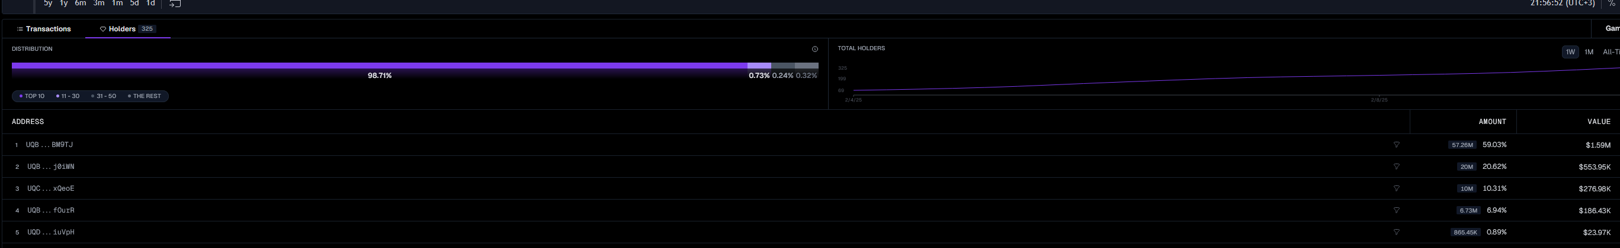Viewport: 1620px width, 248px height.
Task: Click the VALUE column header
Action: click(1599, 122)
